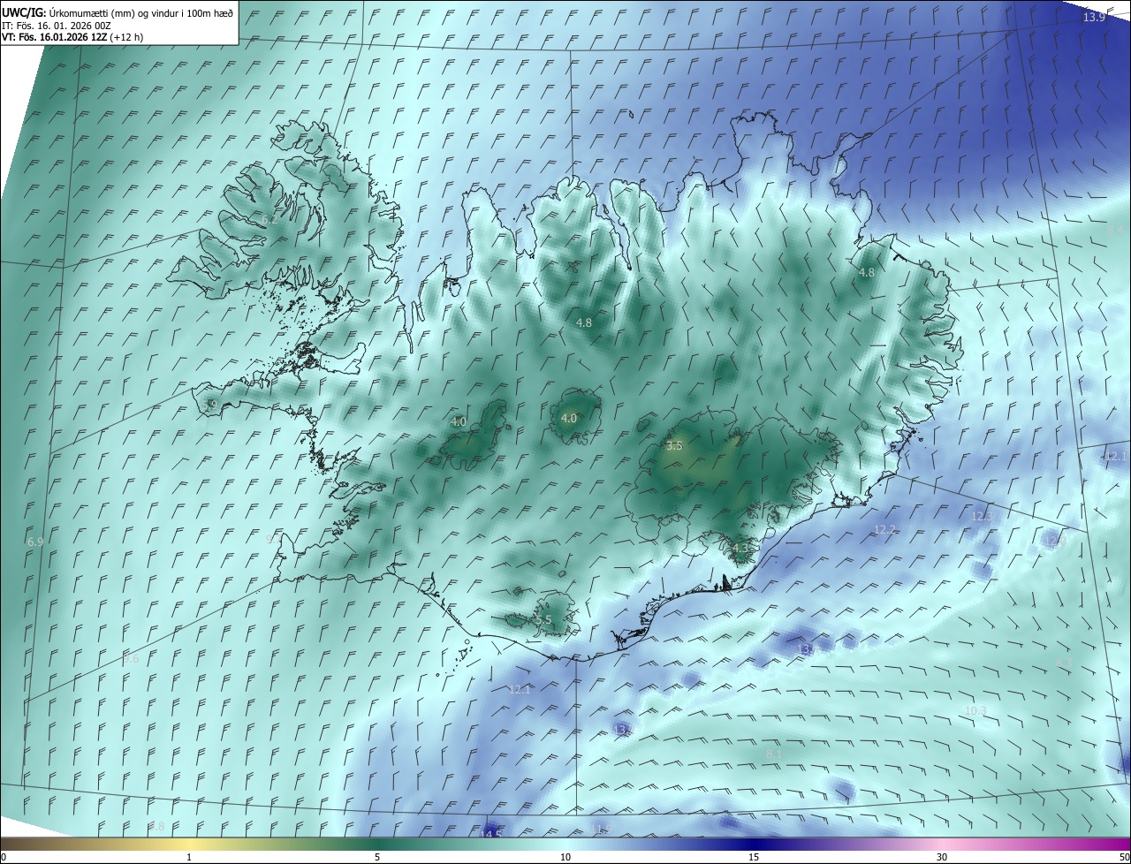1131x864 pixels.
Task: Click the 14.5 value label
Action: pyautogui.click(x=490, y=834)
